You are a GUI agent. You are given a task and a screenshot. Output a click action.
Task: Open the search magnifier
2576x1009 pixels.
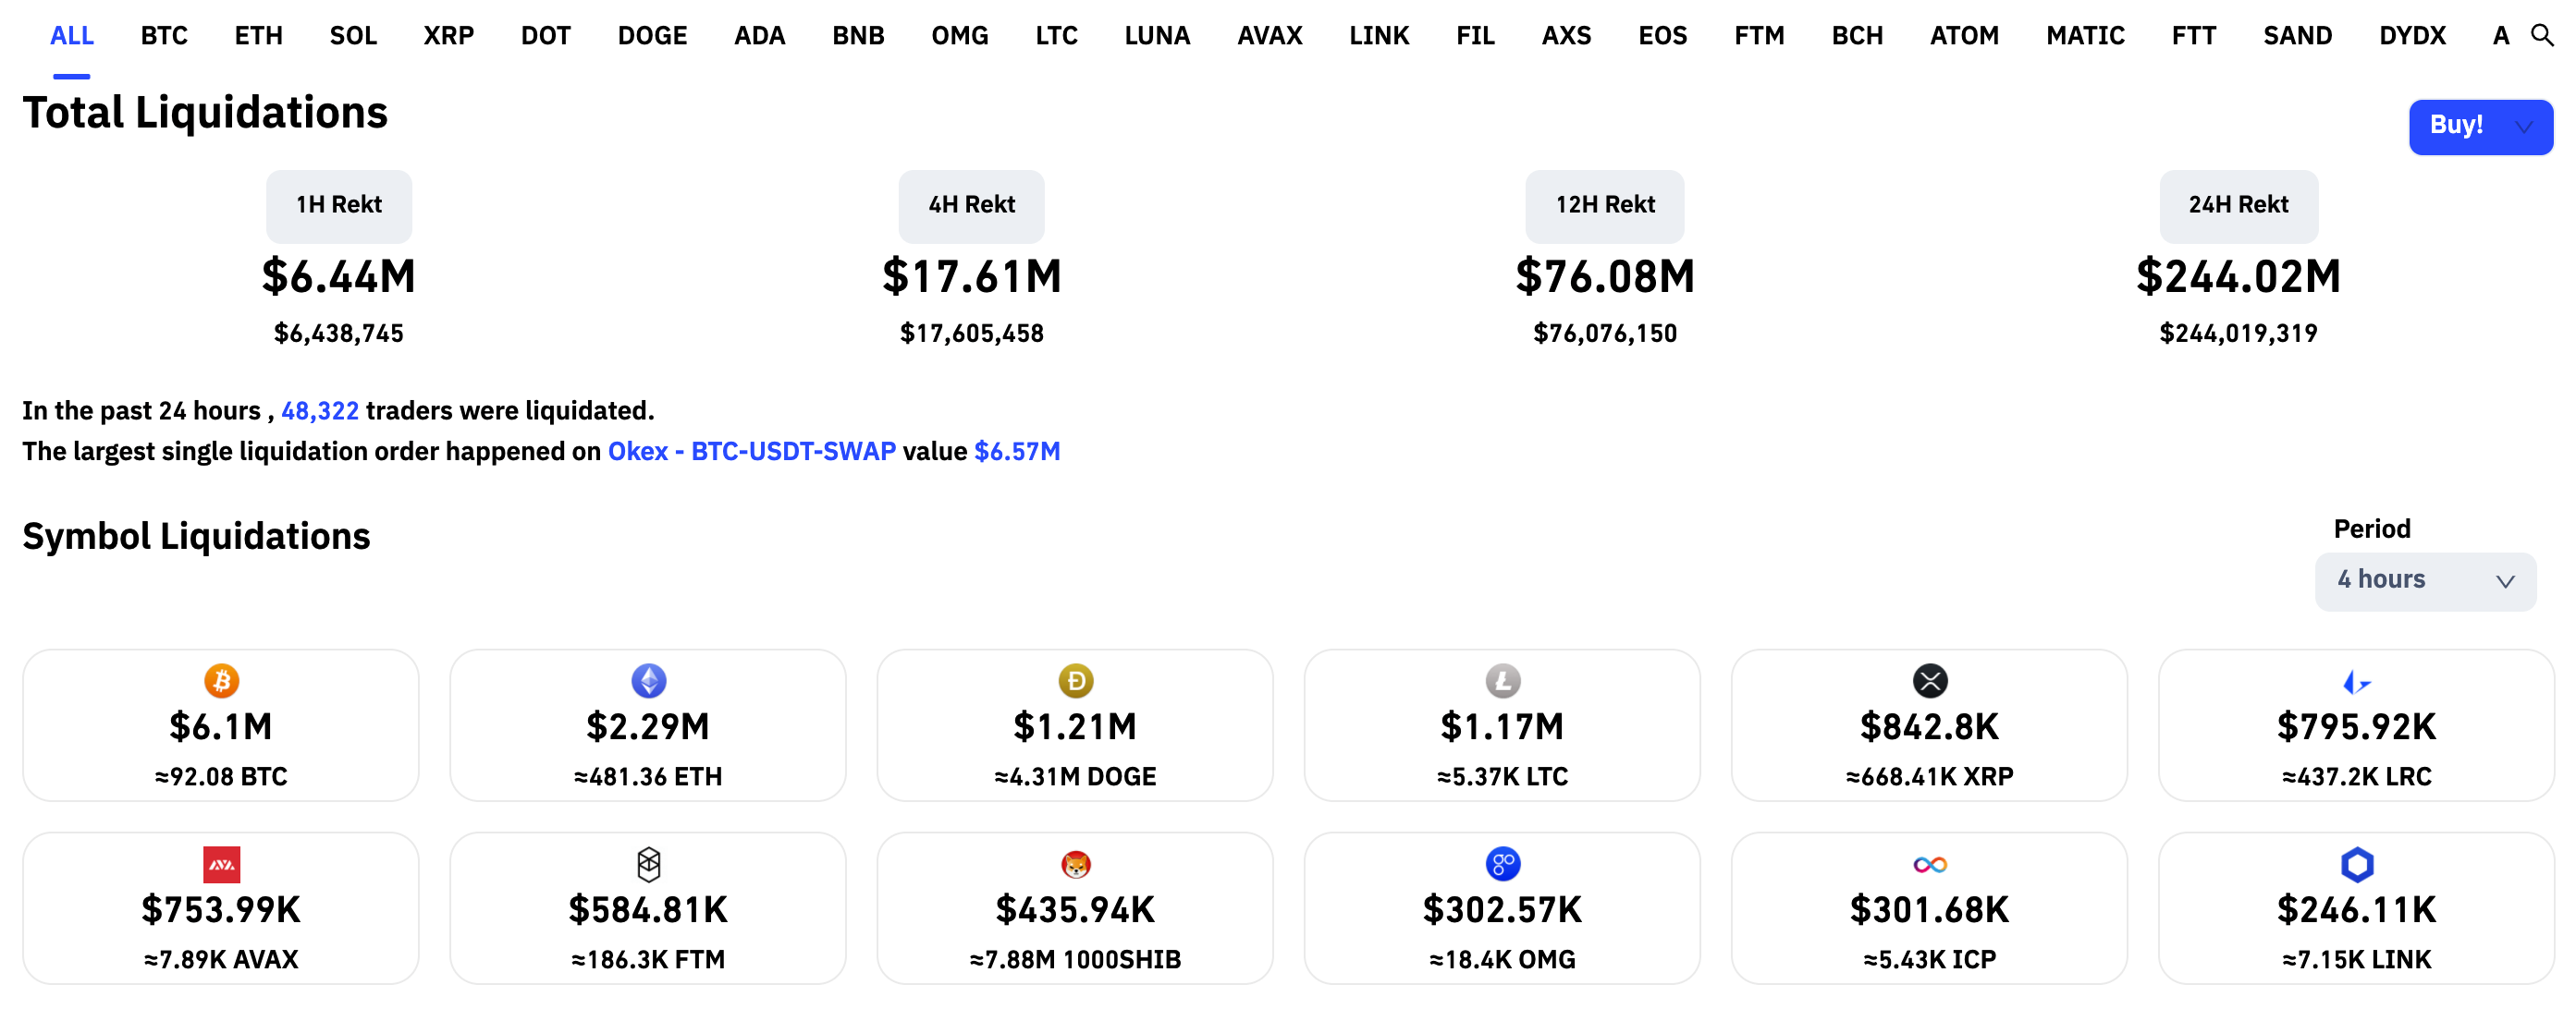[x=2544, y=35]
